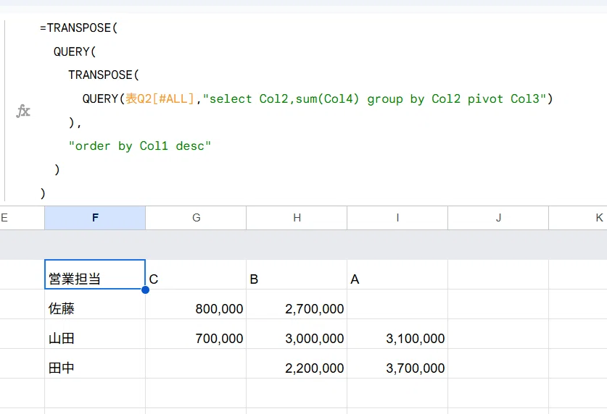Image resolution: width=607 pixels, height=414 pixels.
Task: Click the 800,000 value cell
Action: (x=196, y=304)
